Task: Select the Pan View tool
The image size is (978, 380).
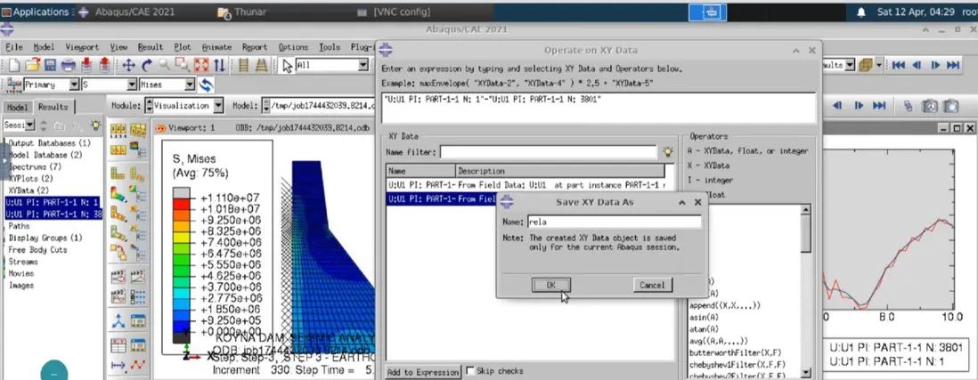Action: 128,66
